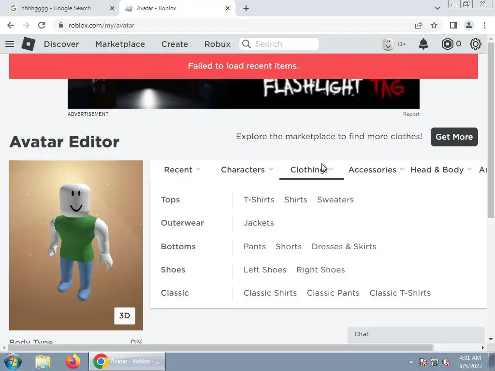This screenshot has height=371, width=495.
Task: Toggle the browser side panel icon
Action: pos(453,25)
